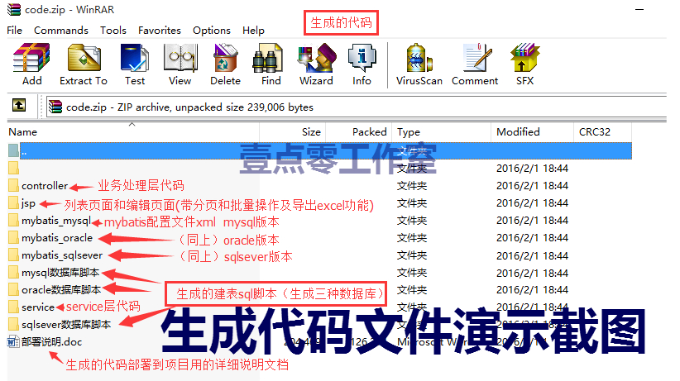
Task: Select the jsp folder name
Action: [x=28, y=202]
